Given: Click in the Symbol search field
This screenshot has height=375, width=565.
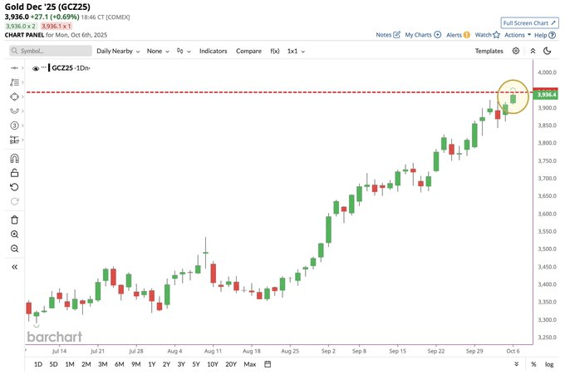Looking at the screenshot, I should point(48,51).
